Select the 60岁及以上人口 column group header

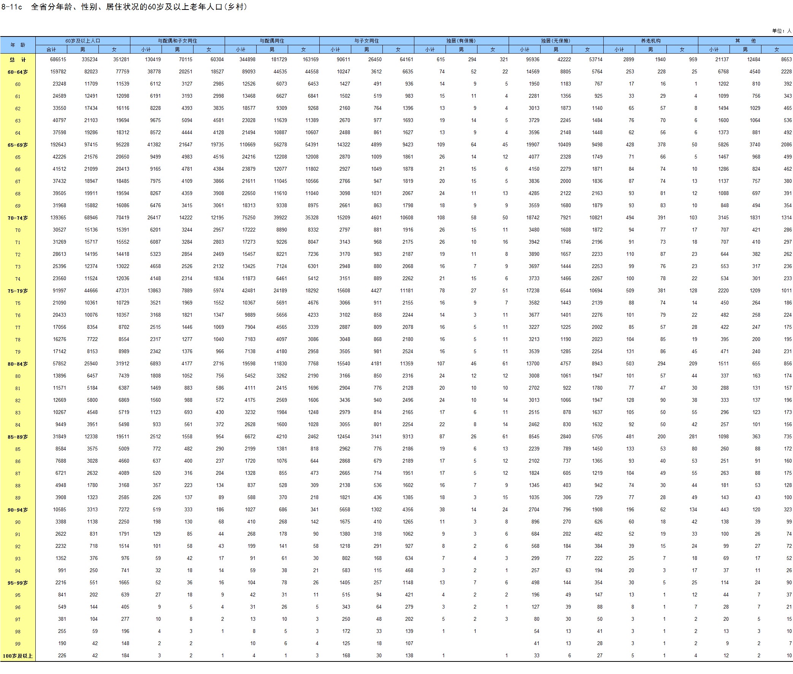pyautogui.click(x=82, y=41)
